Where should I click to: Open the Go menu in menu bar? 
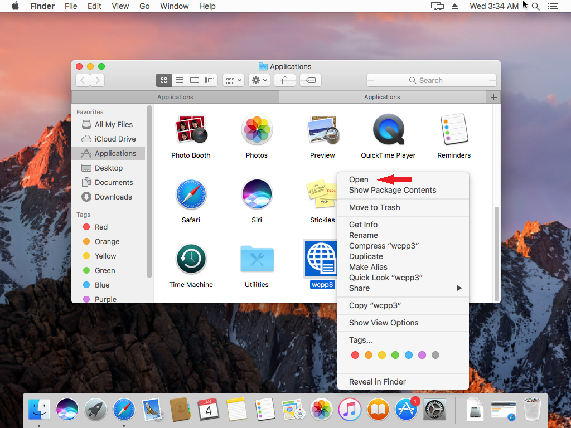[x=144, y=6]
